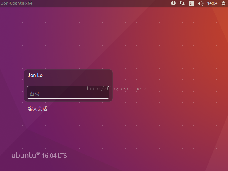Screen dimensions: 228x171
Task: Click the 14:04 clock in top panel
Action: click(212, 3)
